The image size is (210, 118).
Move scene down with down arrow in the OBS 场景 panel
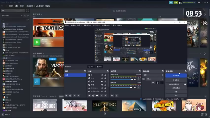pyautogui.click(x=78, y=95)
